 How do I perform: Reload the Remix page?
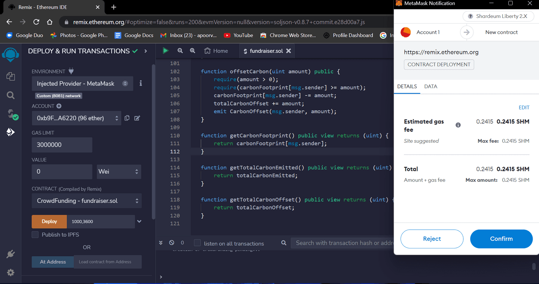[36, 22]
